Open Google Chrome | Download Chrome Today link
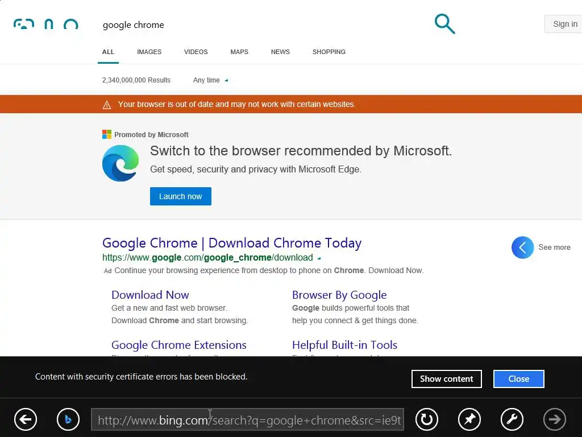The image size is (582, 437). click(x=232, y=243)
